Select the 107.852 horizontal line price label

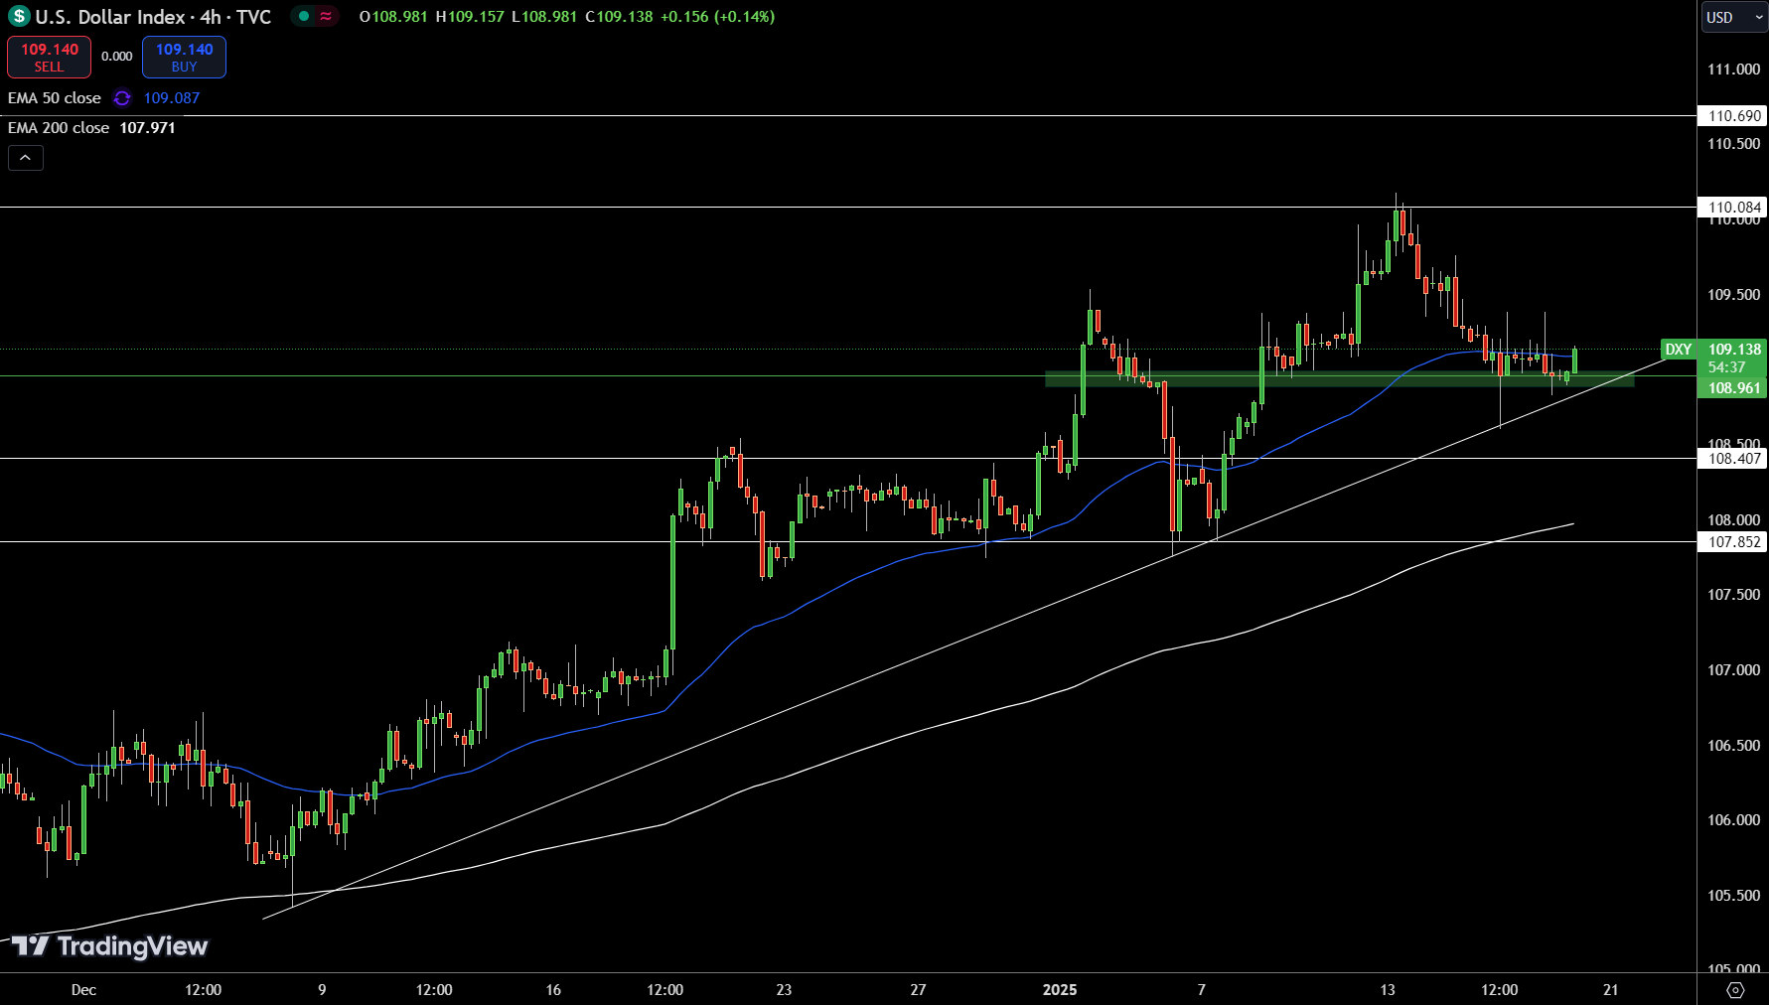coord(1734,542)
